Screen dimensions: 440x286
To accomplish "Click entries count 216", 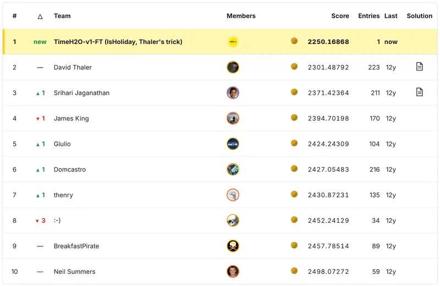I will (375, 169).
